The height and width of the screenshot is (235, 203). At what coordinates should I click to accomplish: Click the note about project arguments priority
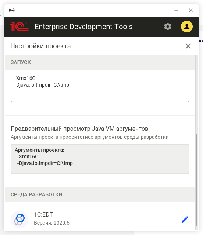coord(90,137)
